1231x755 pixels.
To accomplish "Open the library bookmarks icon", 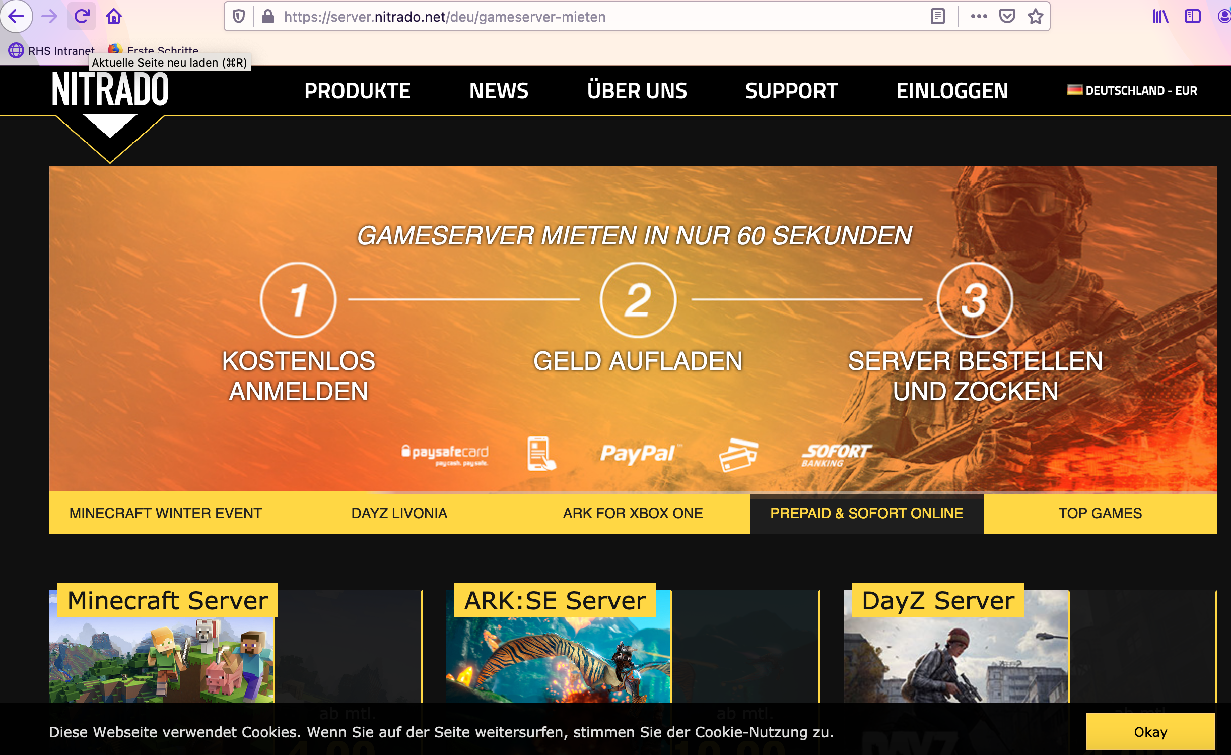I will click(1160, 17).
